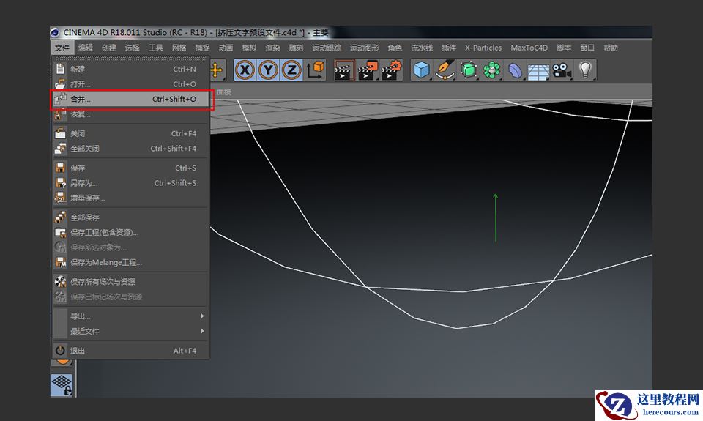Image resolution: width=703 pixels, height=421 pixels.
Task: Click the render view clapperboard icon
Action: [x=344, y=70]
